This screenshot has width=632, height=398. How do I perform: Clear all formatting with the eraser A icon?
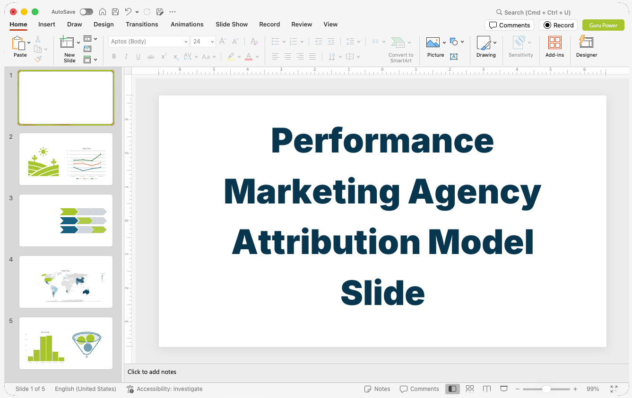coord(254,42)
